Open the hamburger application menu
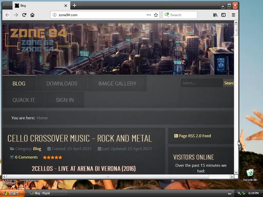This screenshot has width=263, height=197. point(233,15)
